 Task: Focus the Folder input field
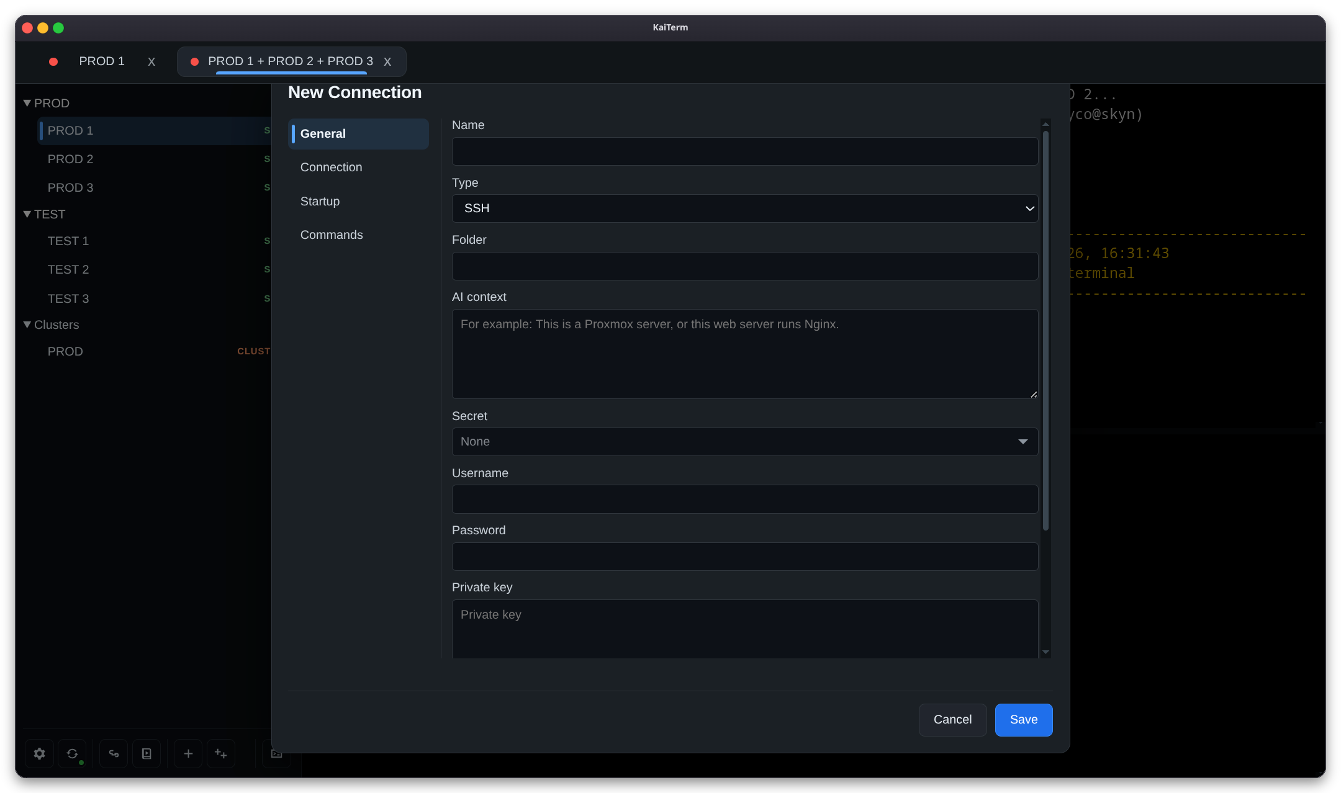(x=745, y=266)
